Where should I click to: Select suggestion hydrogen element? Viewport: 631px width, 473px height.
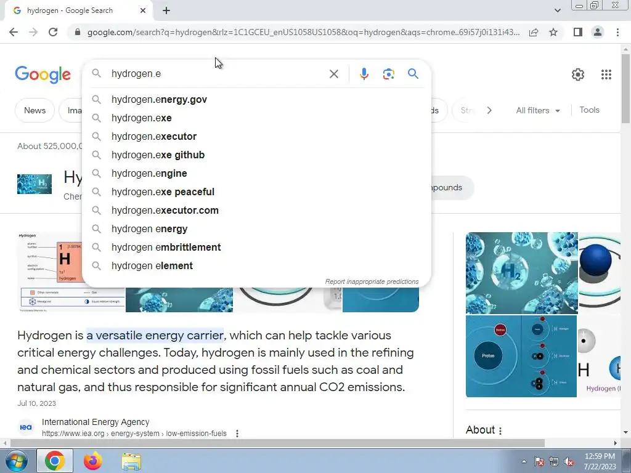point(256,266)
